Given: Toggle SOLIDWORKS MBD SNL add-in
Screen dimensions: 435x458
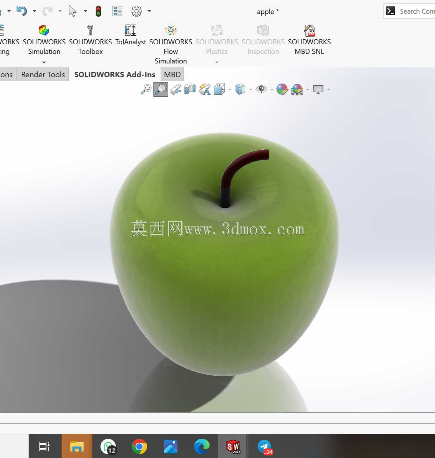Looking at the screenshot, I should [309, 40].
